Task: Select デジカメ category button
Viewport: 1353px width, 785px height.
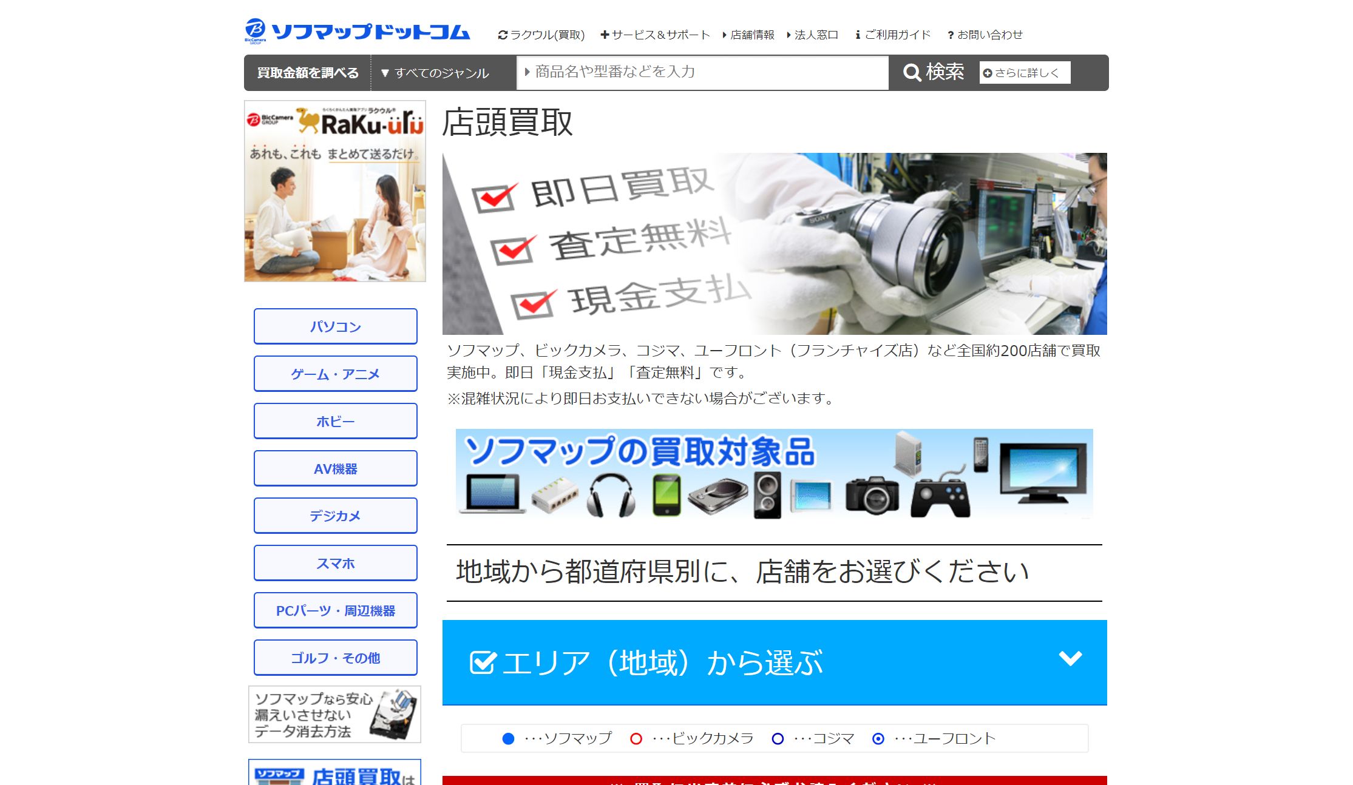Action: 336,516
